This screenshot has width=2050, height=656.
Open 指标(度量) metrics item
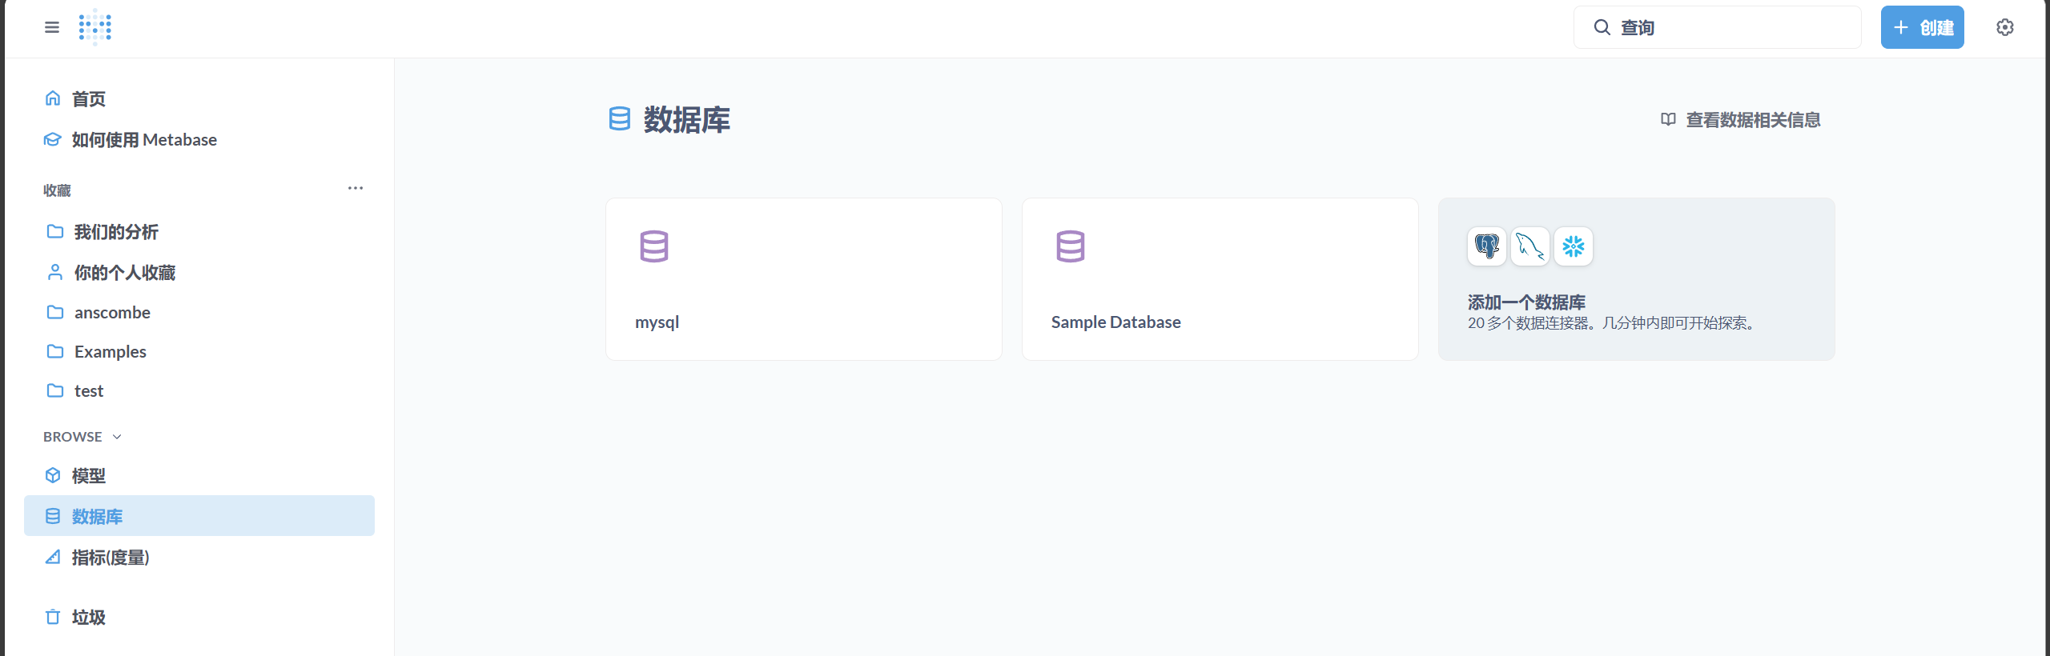point(111,558)
